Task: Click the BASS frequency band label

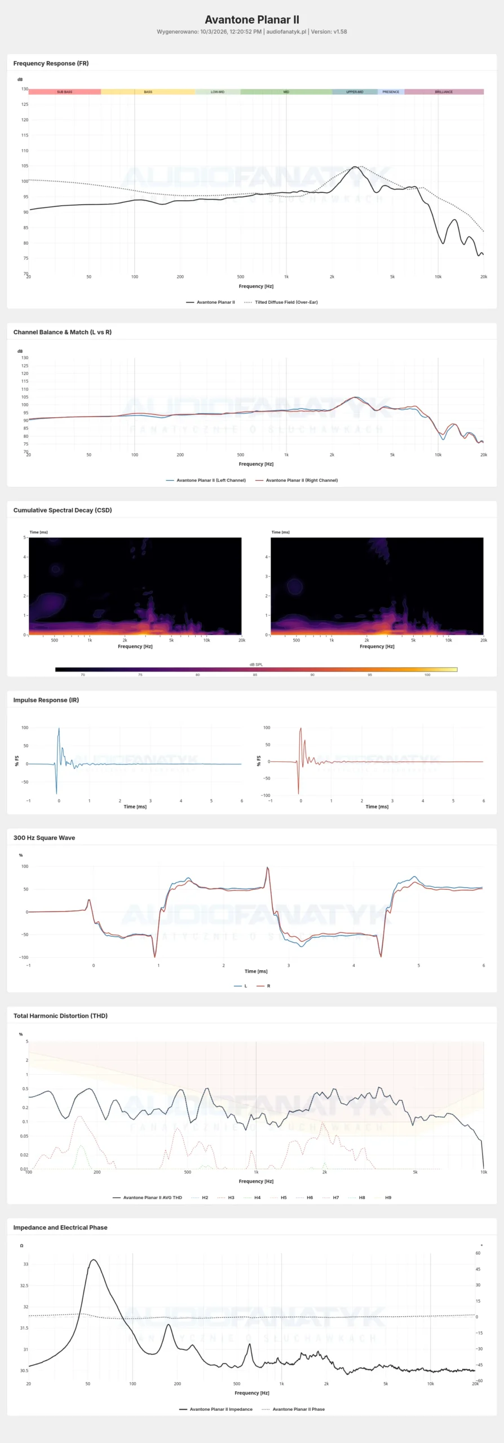Action: [x=148, y=92]
